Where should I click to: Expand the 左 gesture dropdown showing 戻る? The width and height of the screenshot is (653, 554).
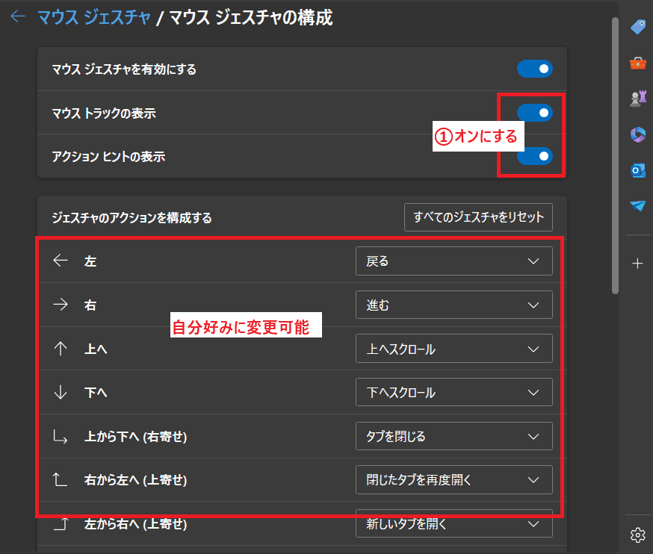click(454, 261)
